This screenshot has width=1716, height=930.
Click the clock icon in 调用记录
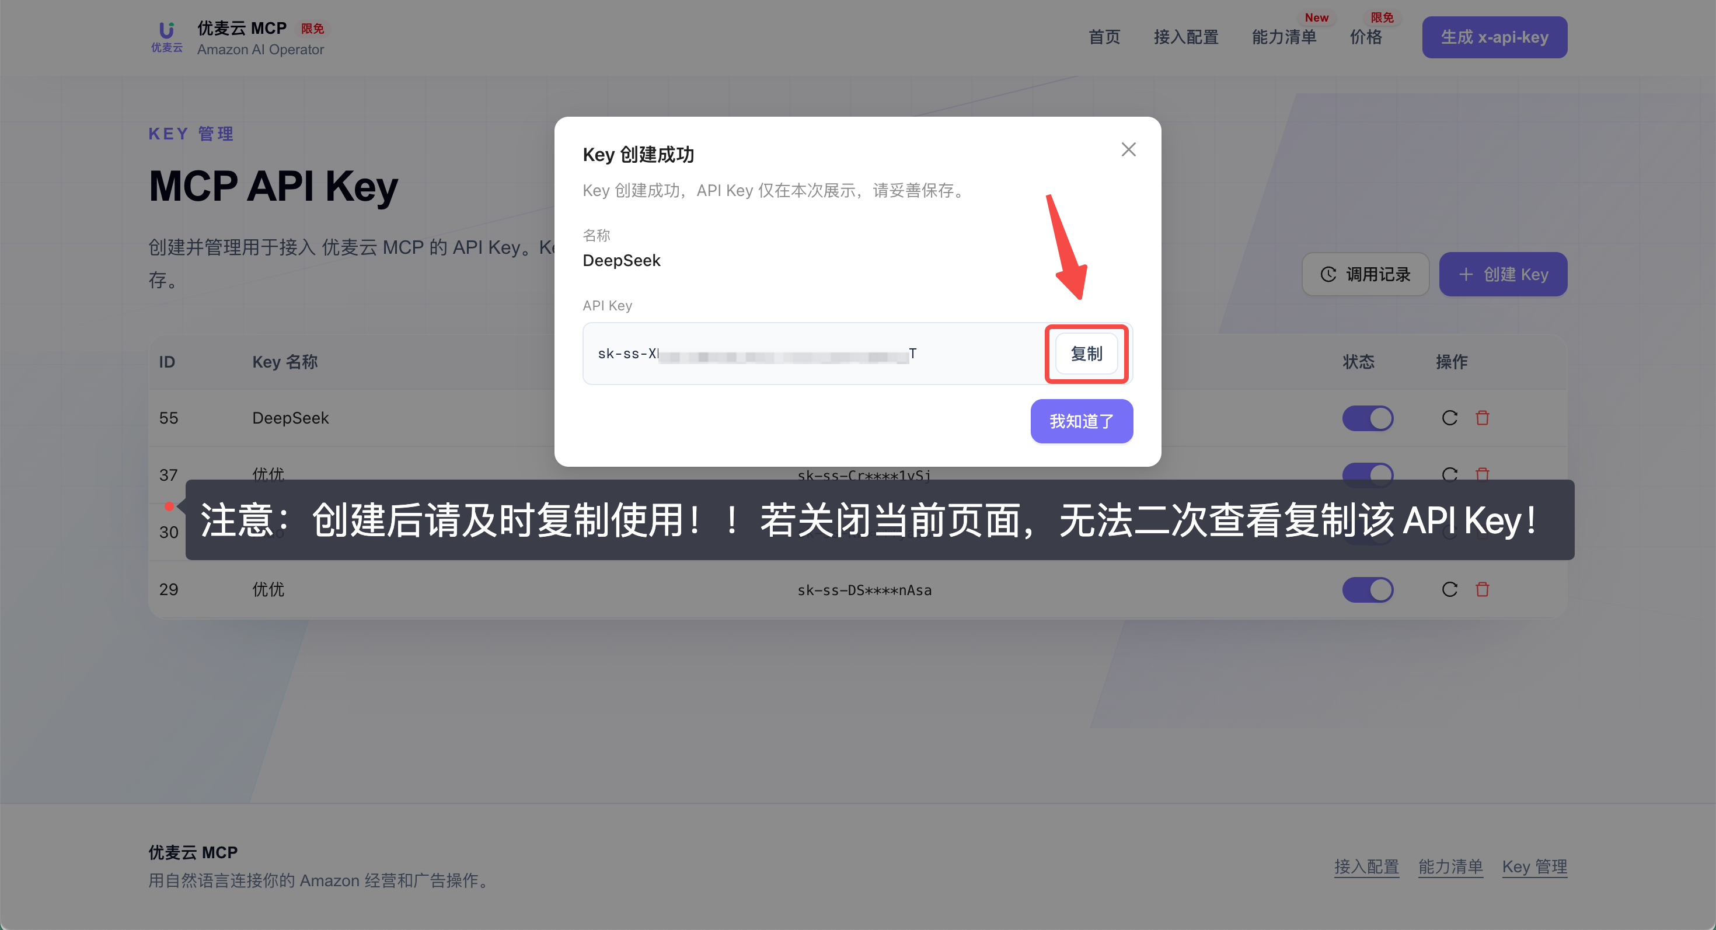click(1328, 274)
